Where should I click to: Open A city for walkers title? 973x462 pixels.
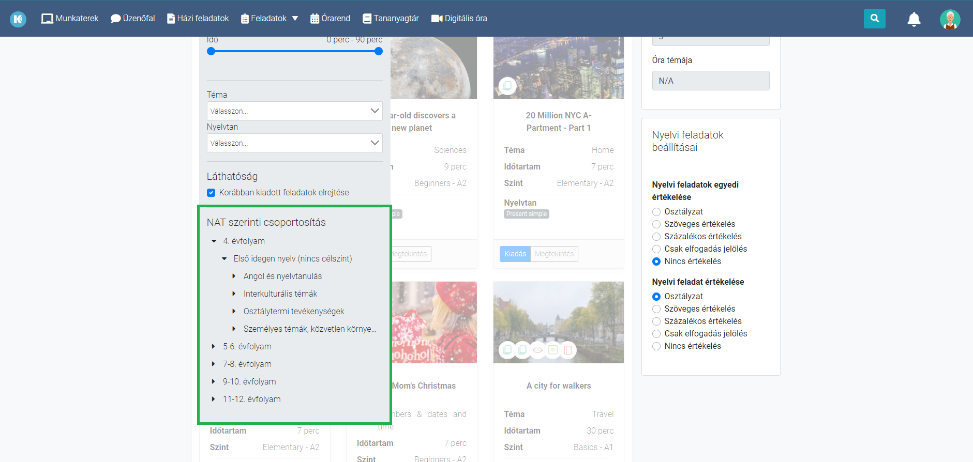pyautogui.click(x=559, y=386)
